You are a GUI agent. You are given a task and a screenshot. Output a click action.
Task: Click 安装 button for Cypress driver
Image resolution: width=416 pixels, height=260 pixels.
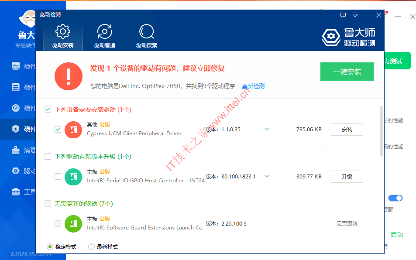pyautogui.click(x=347, y=130)
